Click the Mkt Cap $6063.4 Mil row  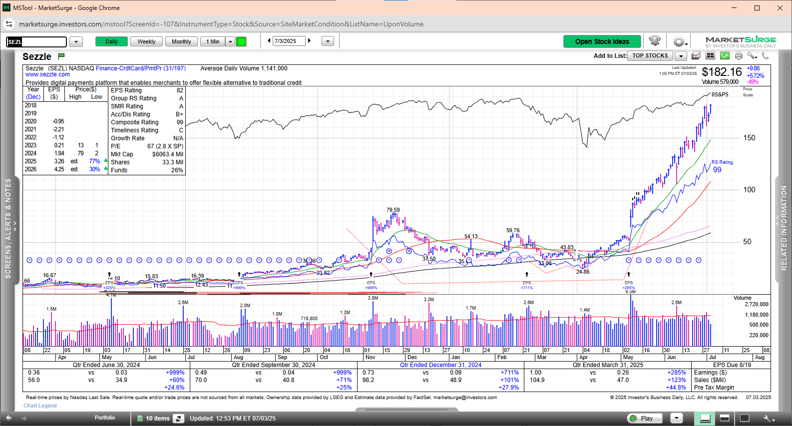tap(147, 154)
